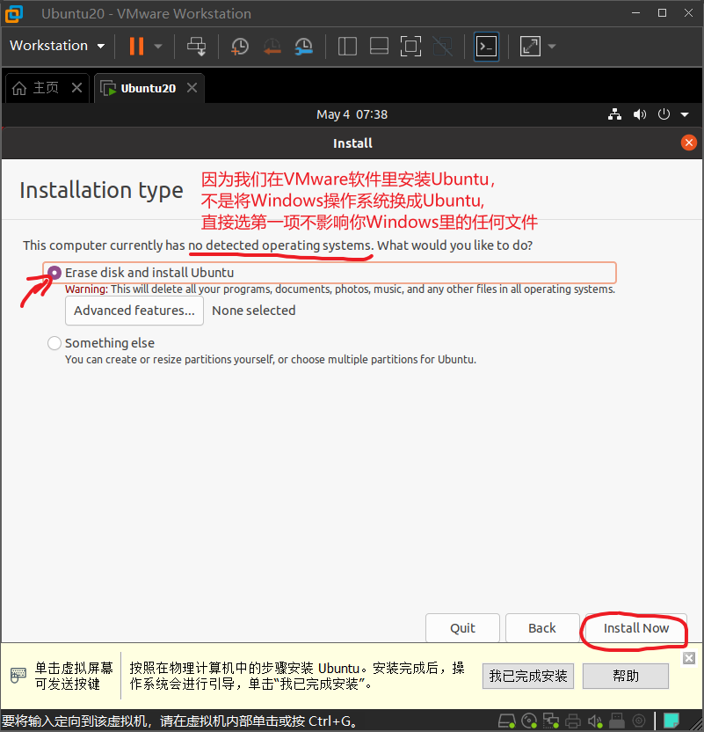Pause the virtual machine
The width and height of the screenshot is (704, 732).
click(136, 47)
